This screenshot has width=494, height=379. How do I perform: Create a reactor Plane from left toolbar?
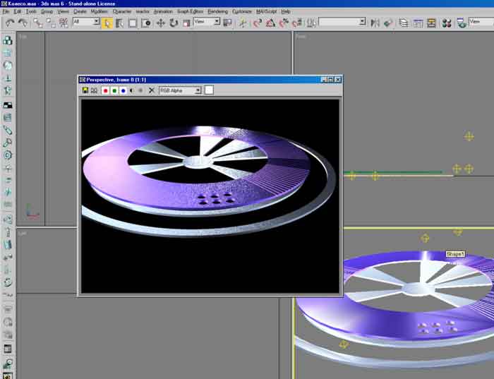(8, 105)
